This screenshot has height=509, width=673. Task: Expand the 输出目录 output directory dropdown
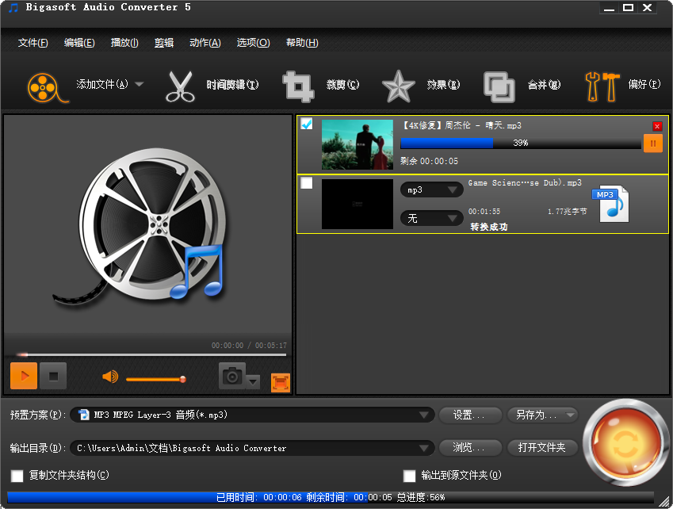(425, 447)
